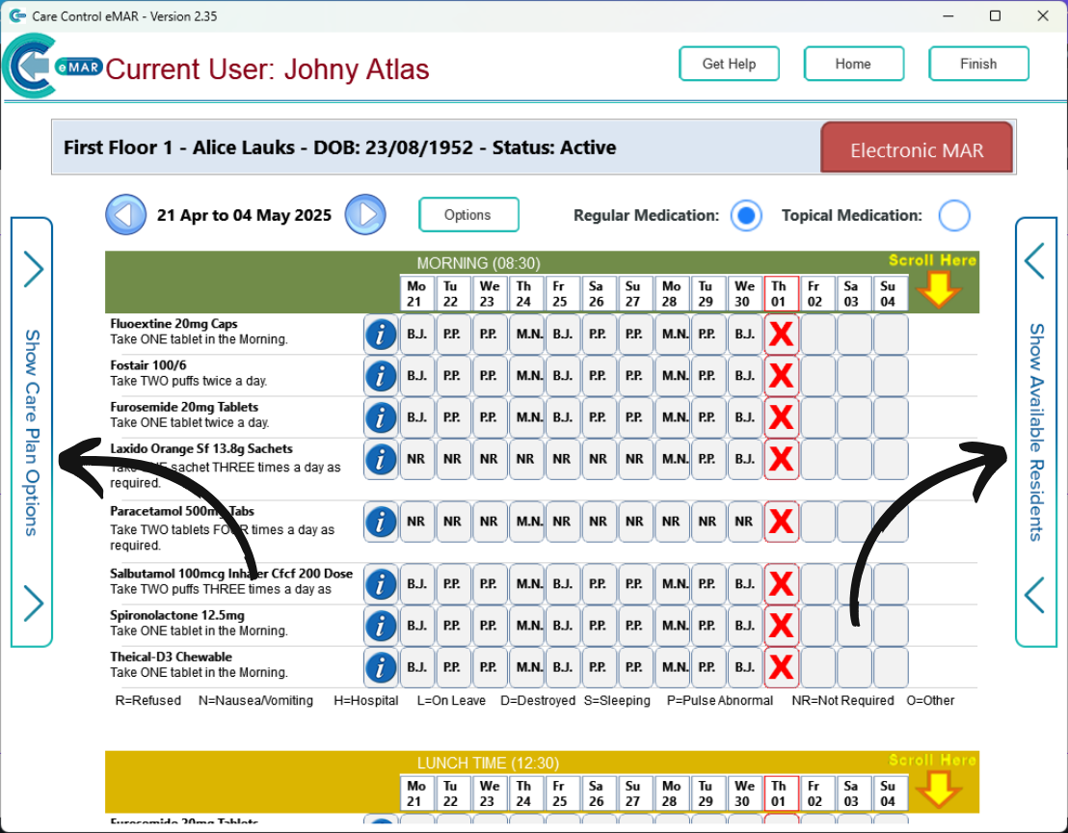Click the previous period blue arrow
This screenshot has width=1068, height=833.
pyautogui.click(x=125, y=214)
